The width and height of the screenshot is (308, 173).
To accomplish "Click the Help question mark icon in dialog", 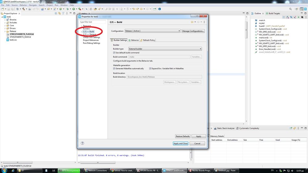I will pyautogui.click(x=83, y=143).
